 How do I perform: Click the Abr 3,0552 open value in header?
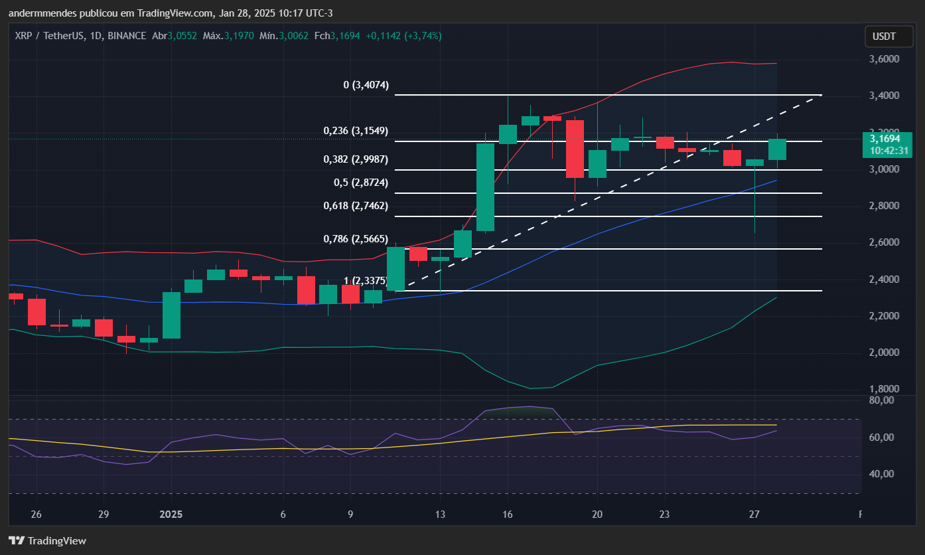click(x=182, y=36)
